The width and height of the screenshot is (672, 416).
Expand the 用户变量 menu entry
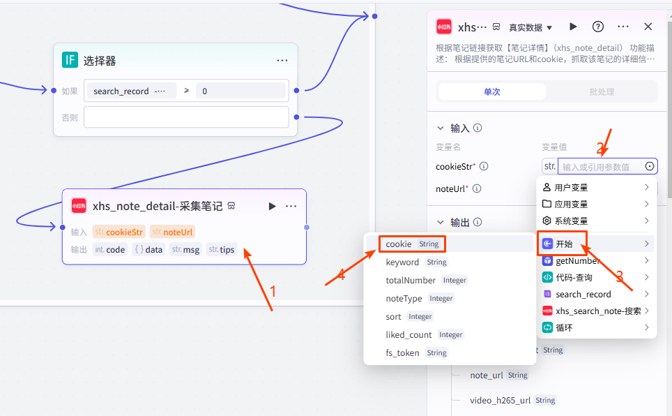pos(596,187)
